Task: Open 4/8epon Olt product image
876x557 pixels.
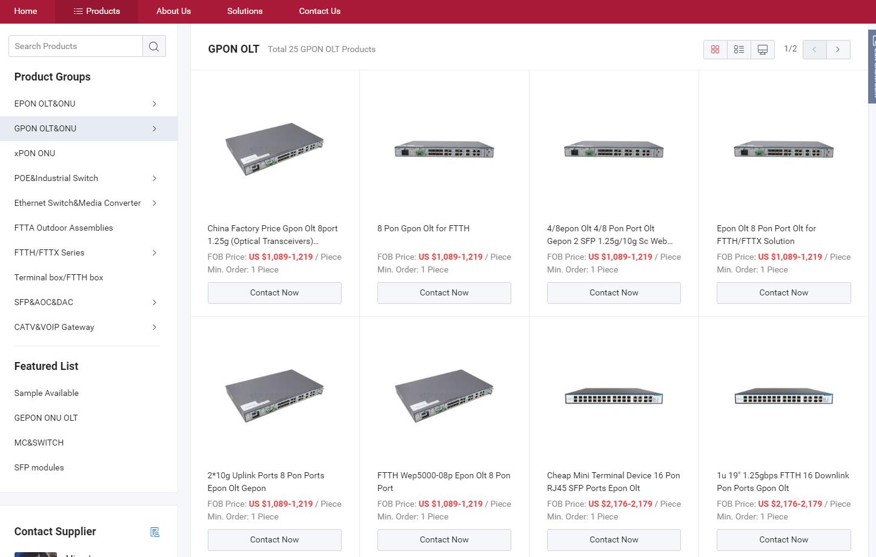Action: pyautogui.click(x=614, y=149)
